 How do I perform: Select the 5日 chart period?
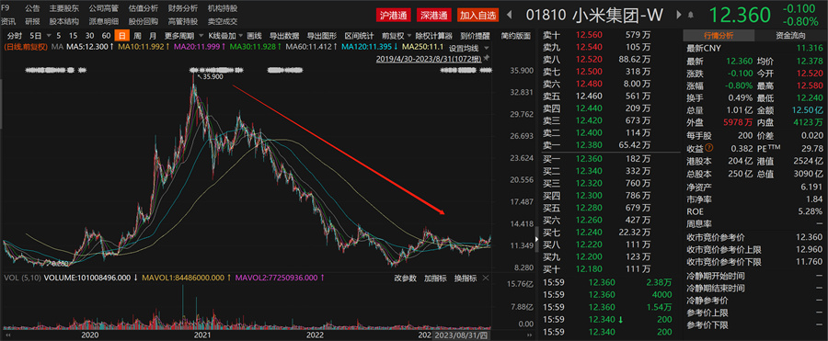(36, 36)
